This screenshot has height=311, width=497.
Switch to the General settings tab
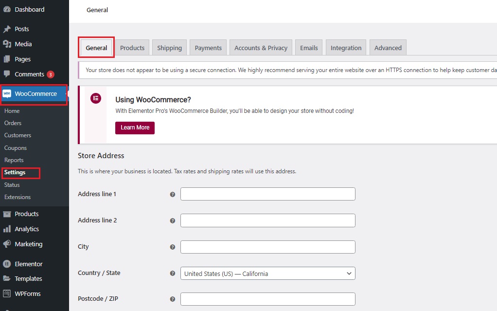[x=96, y=48]
